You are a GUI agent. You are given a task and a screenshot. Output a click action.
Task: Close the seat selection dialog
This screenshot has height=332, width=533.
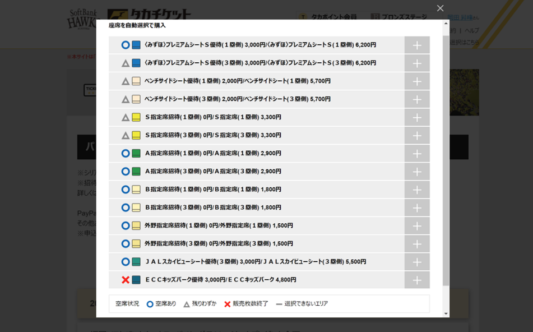point(440,8)
